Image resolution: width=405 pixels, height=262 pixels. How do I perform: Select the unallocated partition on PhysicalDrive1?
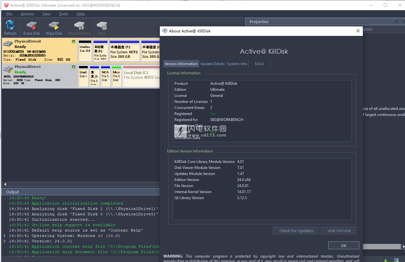83,76
